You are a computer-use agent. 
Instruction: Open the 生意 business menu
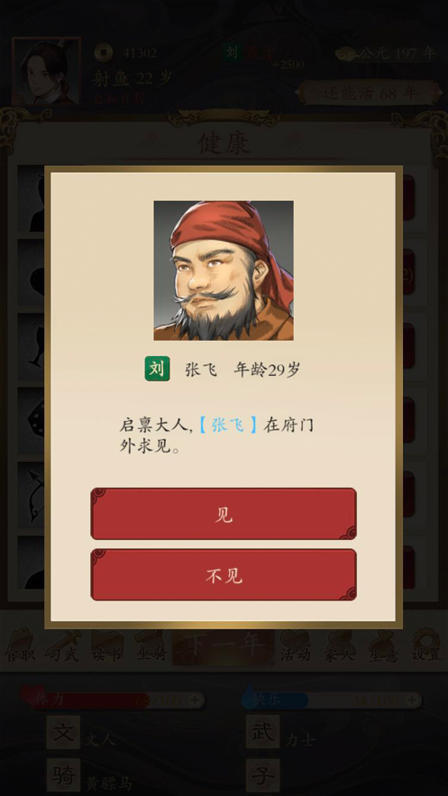[x=384, y=646]
